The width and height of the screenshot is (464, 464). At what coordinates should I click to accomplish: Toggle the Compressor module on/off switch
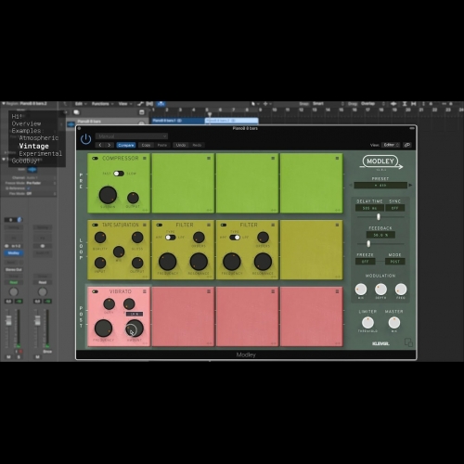[x=95, y=159]
